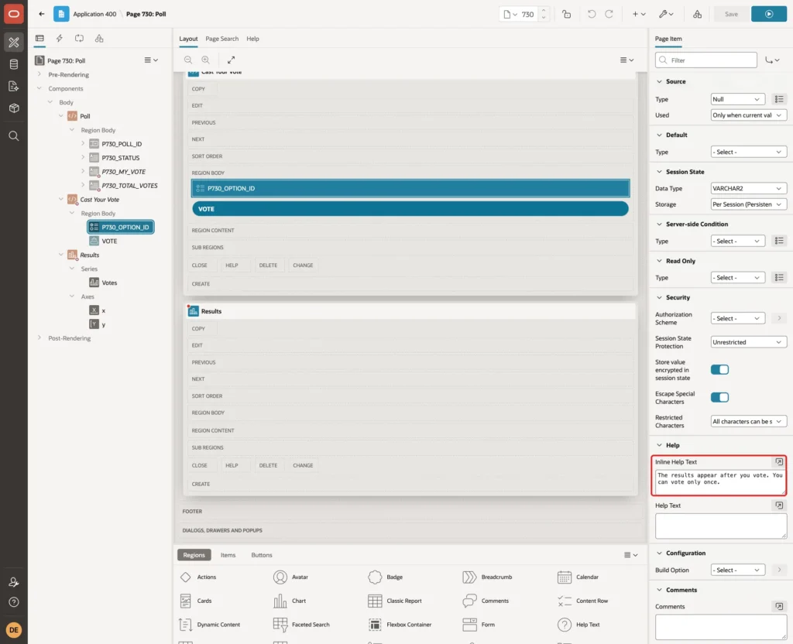
Task: Open the Default Type dropdown
Action: pyautogui.click(x=749, y=152)
